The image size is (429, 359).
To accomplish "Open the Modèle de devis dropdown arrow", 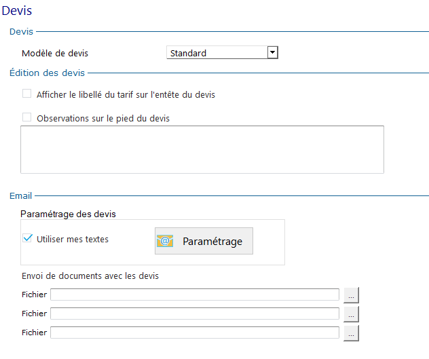I will click(272, 52).
